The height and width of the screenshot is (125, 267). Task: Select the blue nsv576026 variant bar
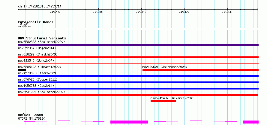click(138, 82)
